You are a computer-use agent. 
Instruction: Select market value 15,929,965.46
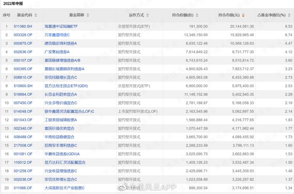pyautogui.click(x=242, y=35)
